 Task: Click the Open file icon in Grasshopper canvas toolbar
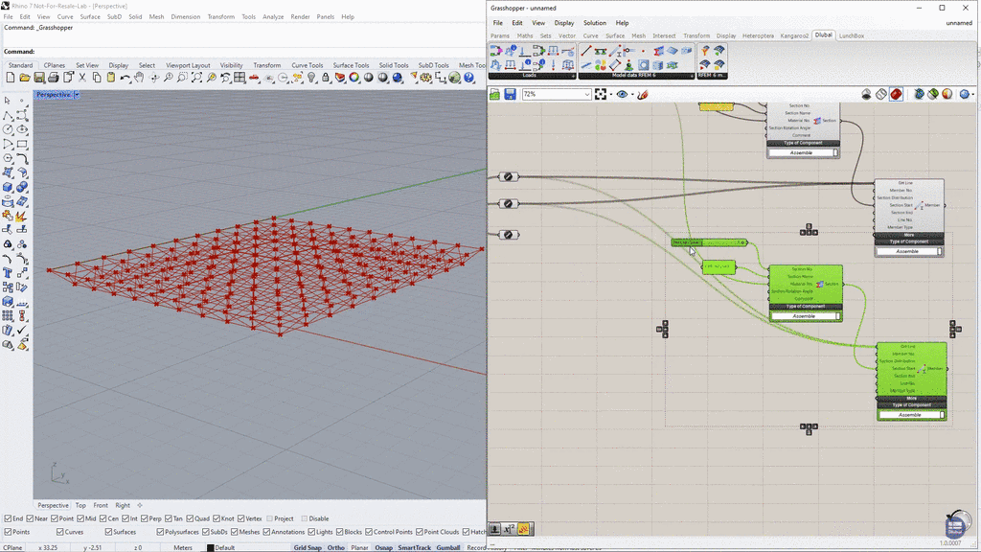[x=495, y=94]
